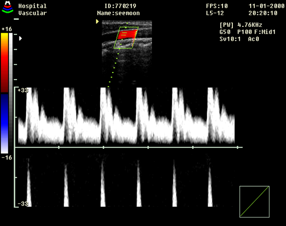286x226 pixels.
Task: Click the yellow triangle focus marker
Action: point(97,21)
